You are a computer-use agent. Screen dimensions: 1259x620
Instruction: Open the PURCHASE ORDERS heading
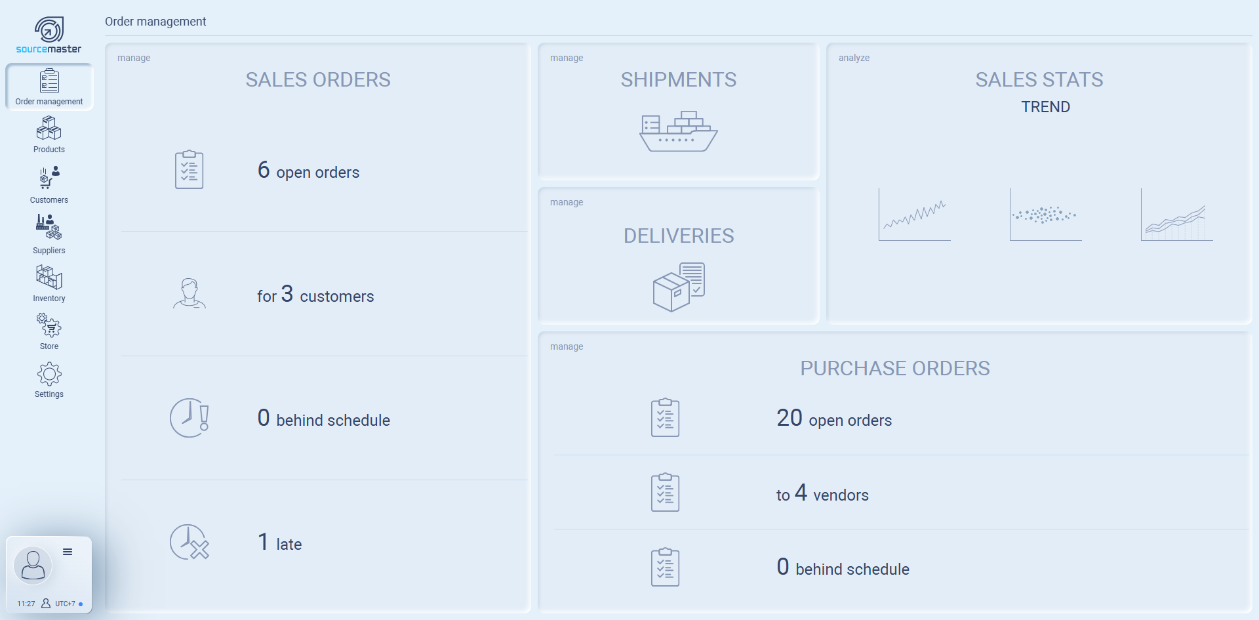coord(895,369)
